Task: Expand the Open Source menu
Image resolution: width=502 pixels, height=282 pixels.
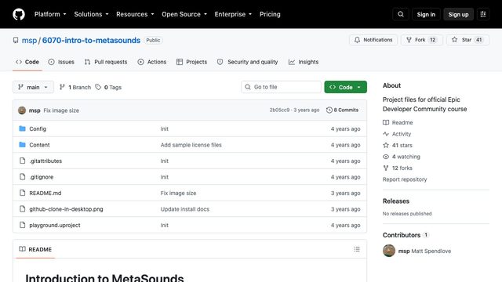Action: [184, 14]
